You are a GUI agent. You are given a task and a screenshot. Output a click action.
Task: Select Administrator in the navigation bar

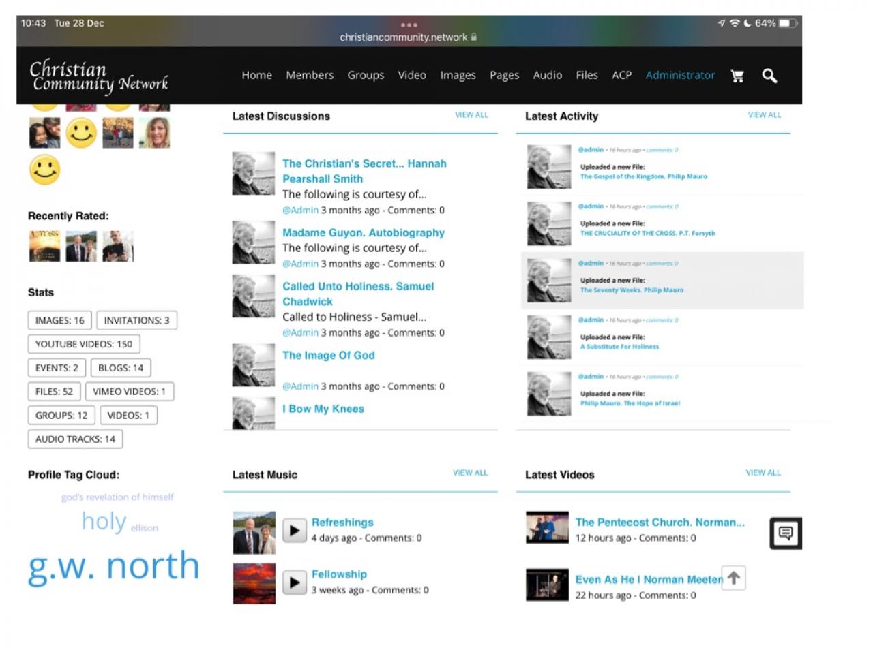tap(680, 75)
